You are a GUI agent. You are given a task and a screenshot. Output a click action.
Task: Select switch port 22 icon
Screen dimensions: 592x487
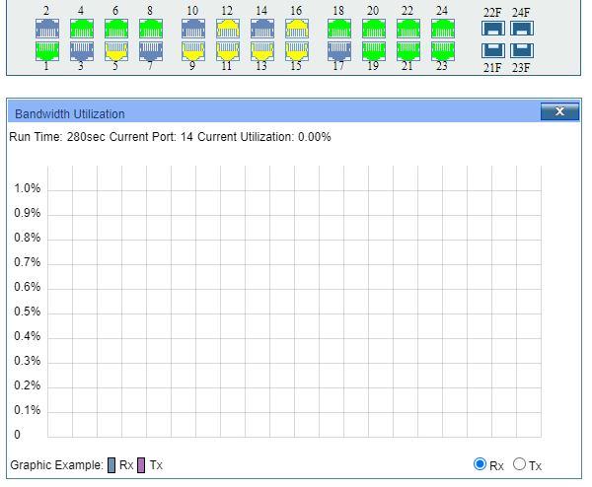(408, 29)
